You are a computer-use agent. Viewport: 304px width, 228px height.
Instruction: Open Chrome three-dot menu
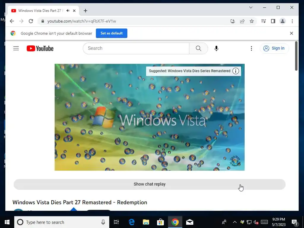[292, 21]
